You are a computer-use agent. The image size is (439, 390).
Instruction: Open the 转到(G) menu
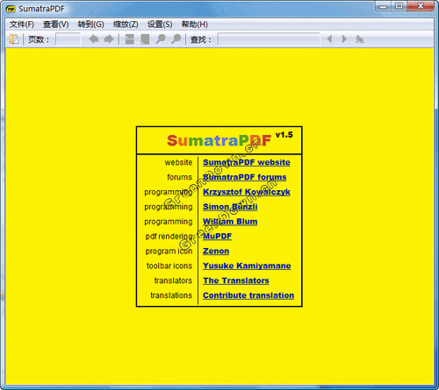(x=91, y=25)
